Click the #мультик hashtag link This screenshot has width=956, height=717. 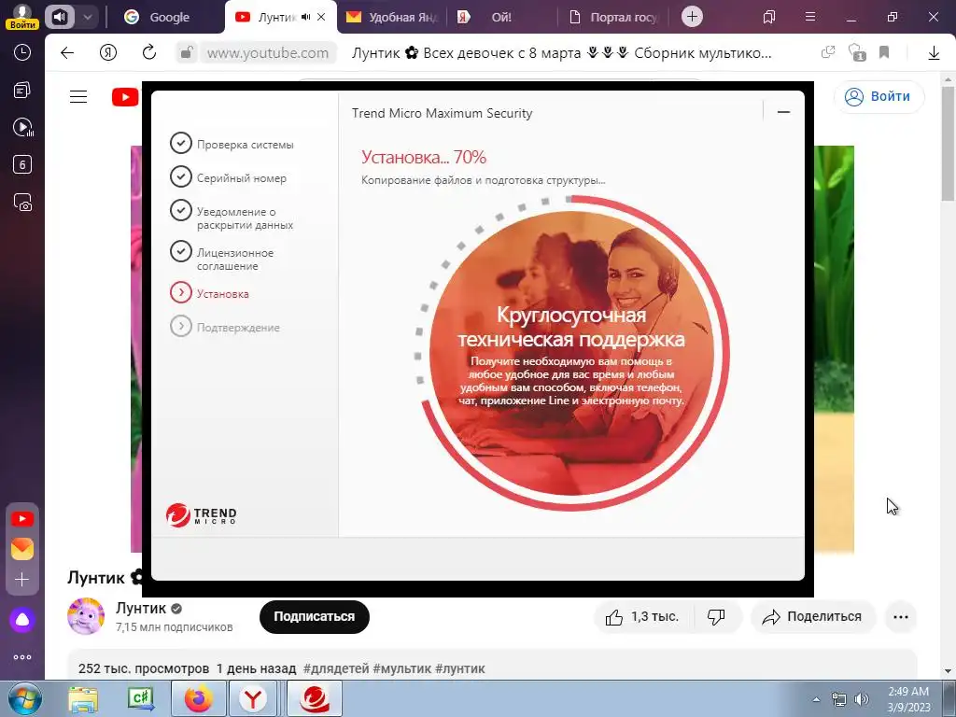[x=401, y=668]
